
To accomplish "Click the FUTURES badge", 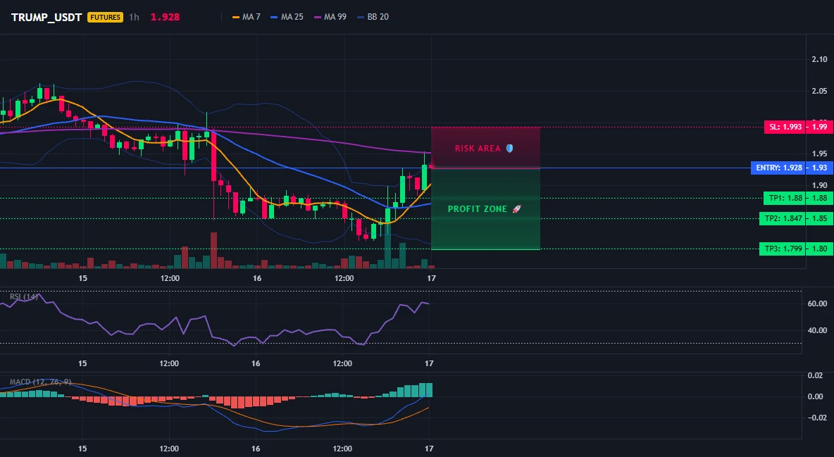I will click(106, 17).
